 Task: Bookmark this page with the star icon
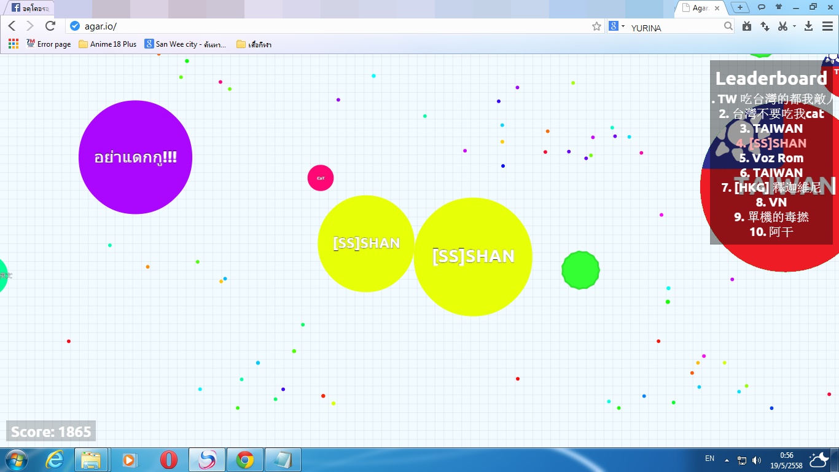coord(596,26)
